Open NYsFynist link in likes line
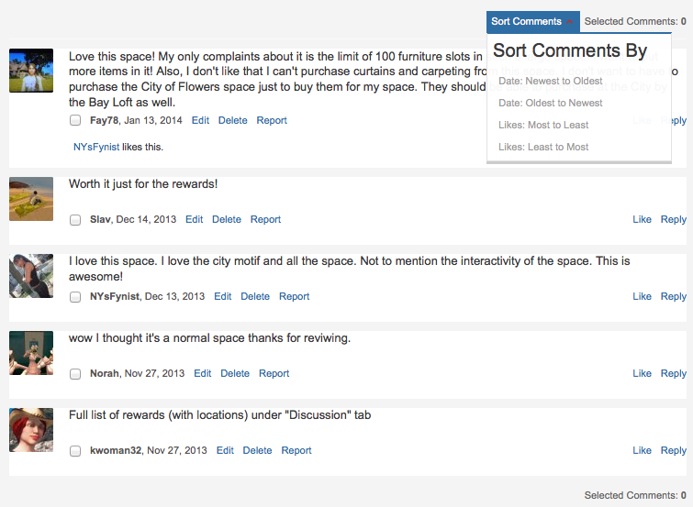693x507 pixels. tap(96, 147)
